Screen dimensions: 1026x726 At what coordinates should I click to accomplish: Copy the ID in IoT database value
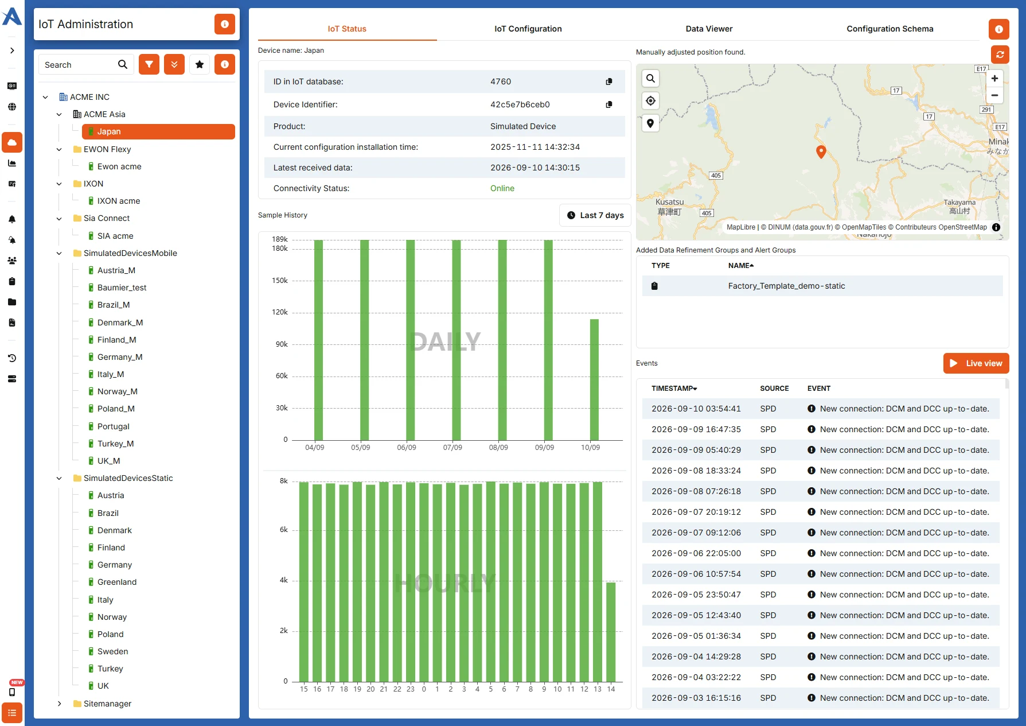click(609, 81)
